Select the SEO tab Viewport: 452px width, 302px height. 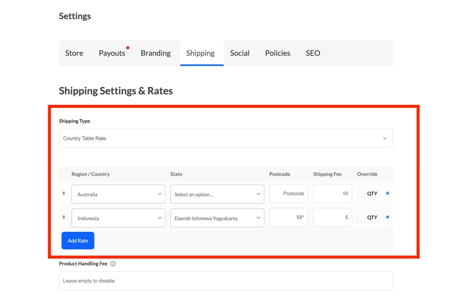tap(313, 53)
